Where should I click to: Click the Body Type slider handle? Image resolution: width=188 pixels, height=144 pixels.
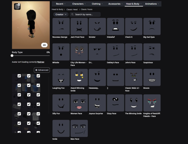click(12, 55)
